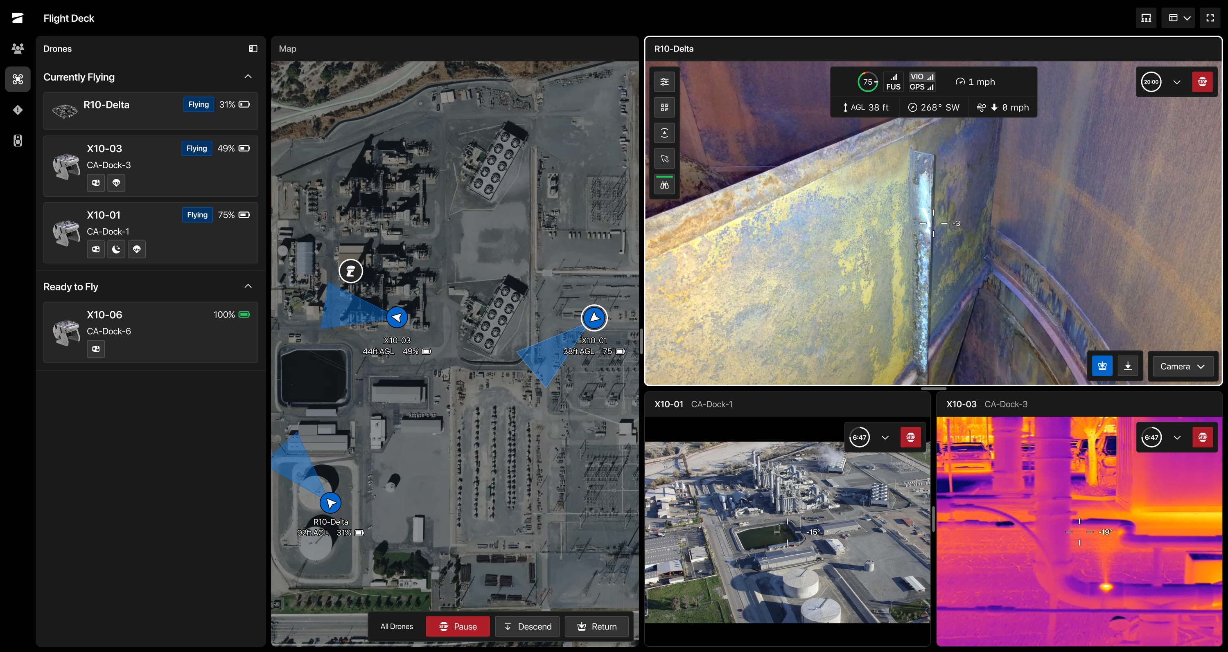Image resolution: width=1228 pixels, height=652 pixels.
Task: Open the grid layout icon in top bar
Action: coord(1146,18)
